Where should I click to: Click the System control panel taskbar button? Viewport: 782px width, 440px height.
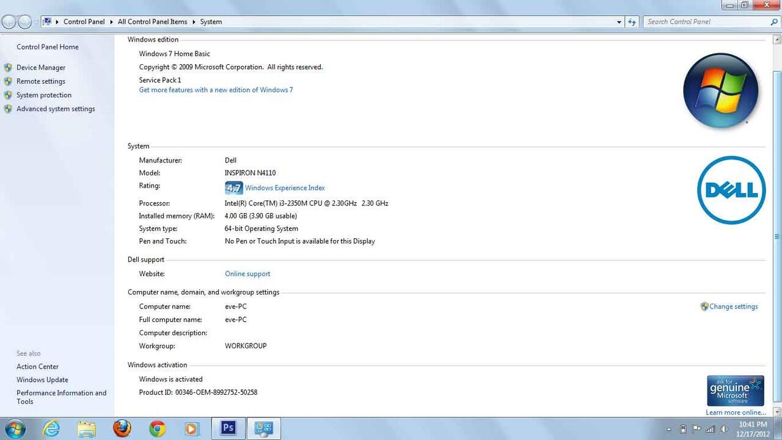(263, 428)
